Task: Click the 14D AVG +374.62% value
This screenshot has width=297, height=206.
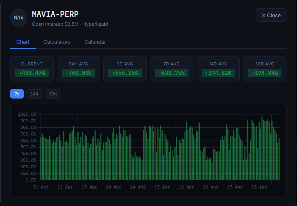Action: point(218,73)
